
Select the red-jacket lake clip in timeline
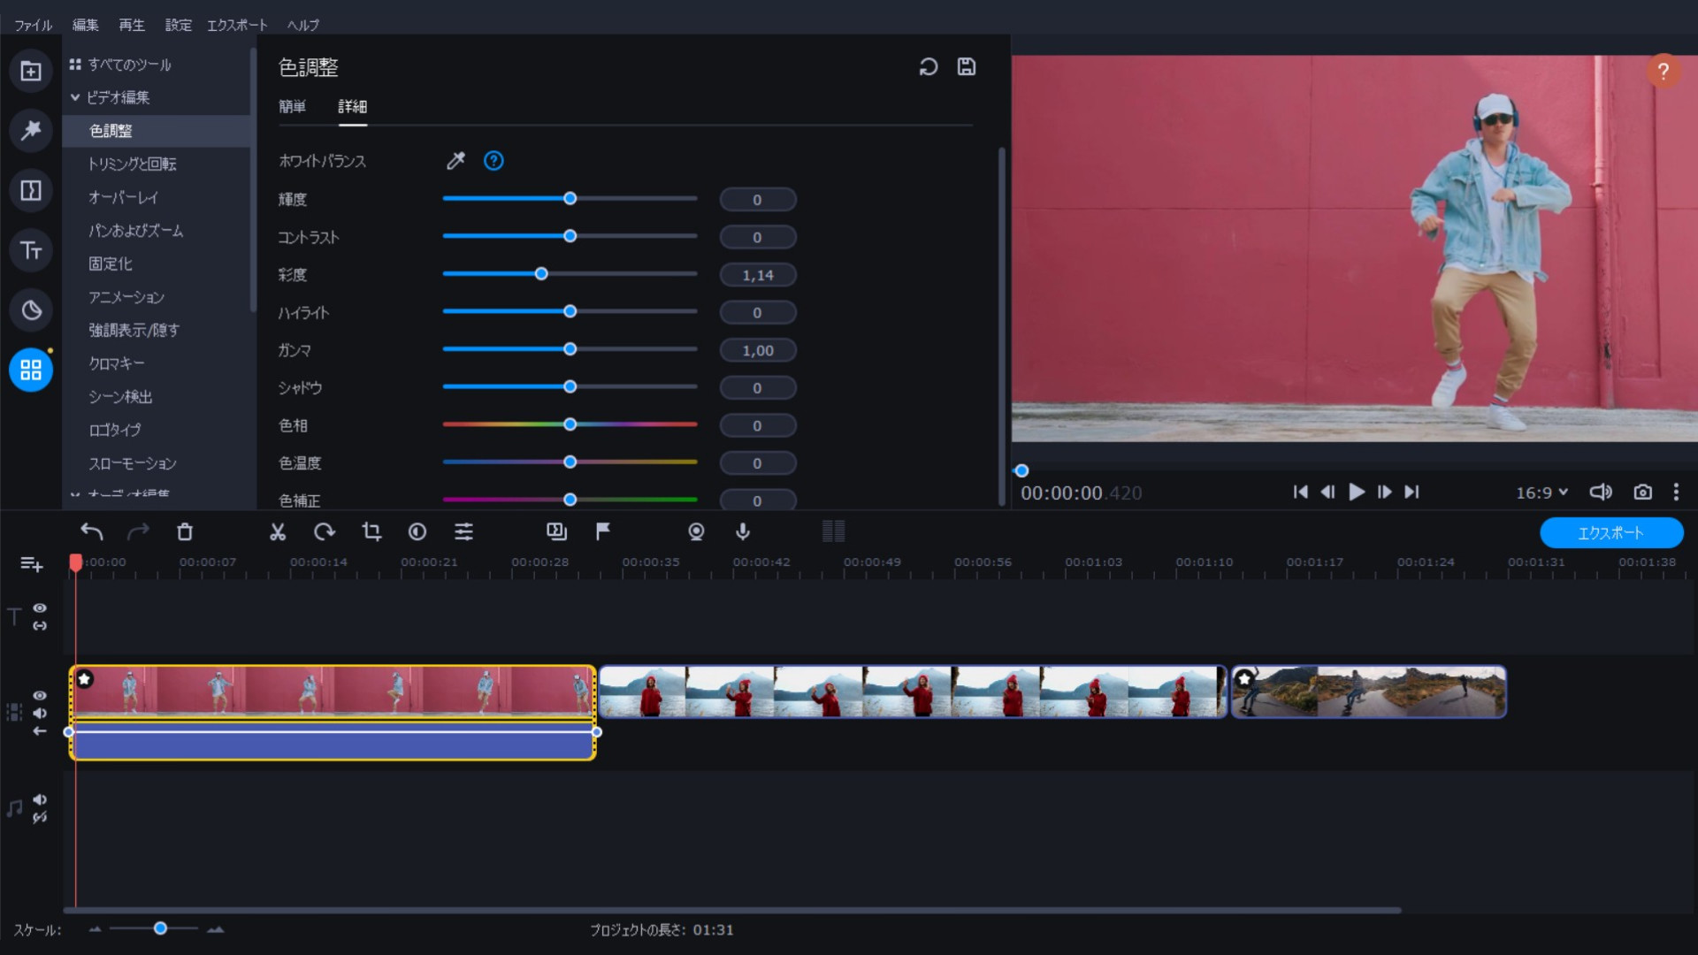click(913, 691)
